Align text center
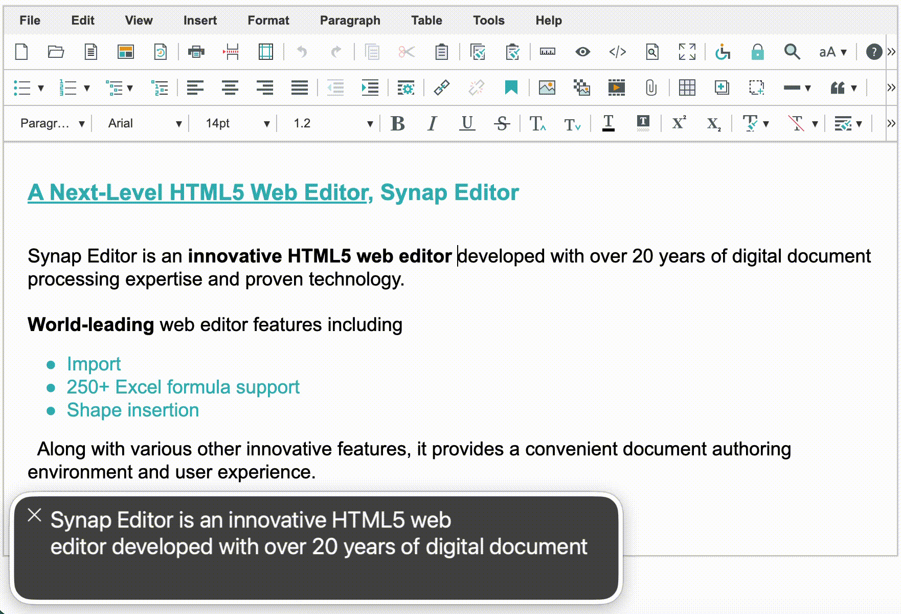The width and height of the screenshot is (901, 614). tap(230, 87)
